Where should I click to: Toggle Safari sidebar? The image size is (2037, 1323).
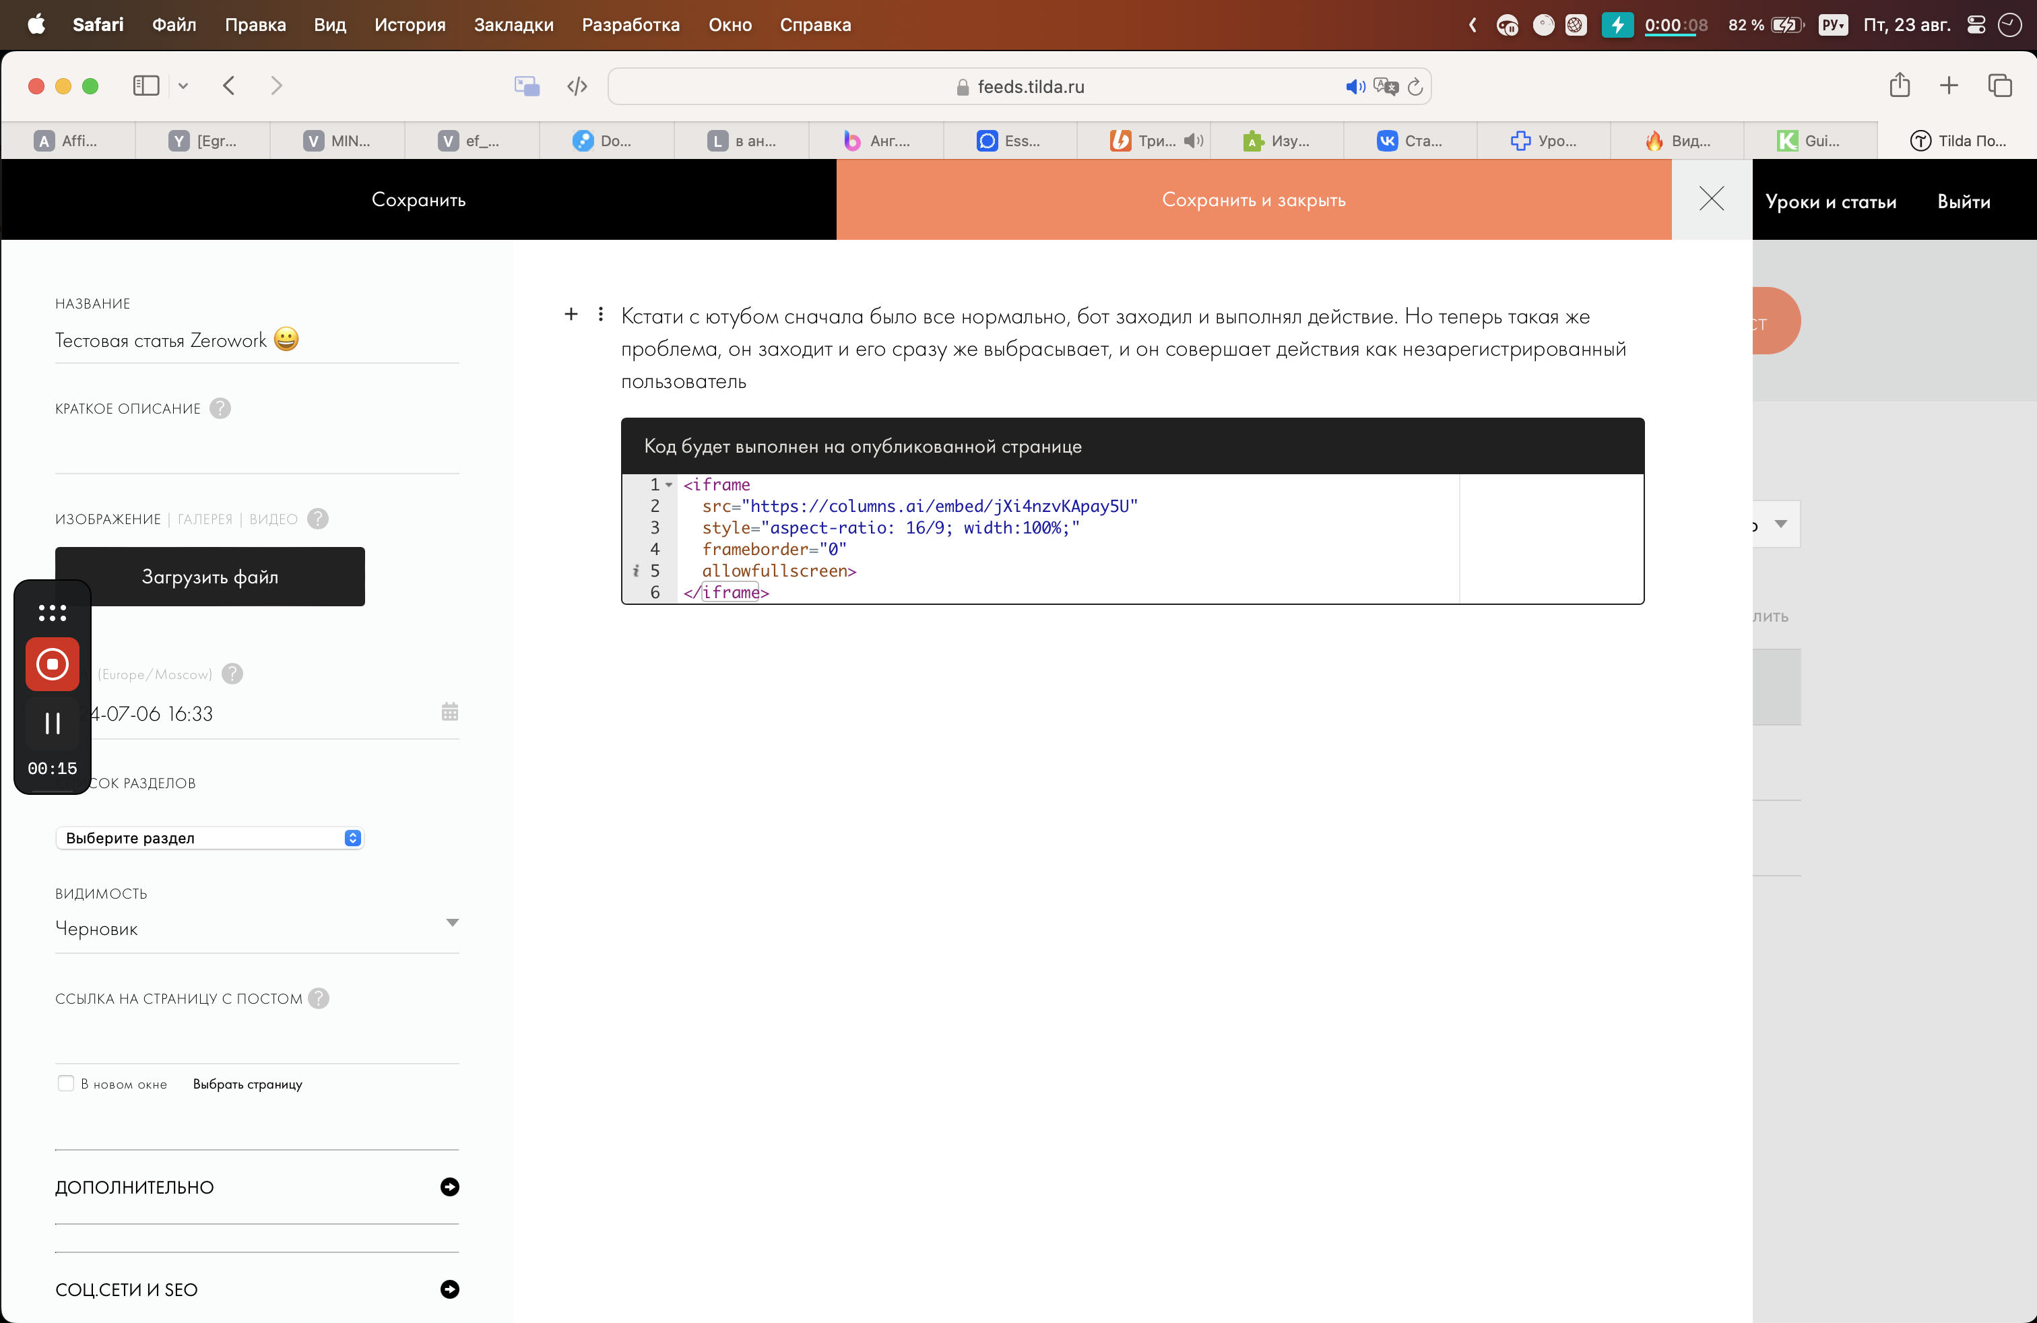click(x=146, y=86)
